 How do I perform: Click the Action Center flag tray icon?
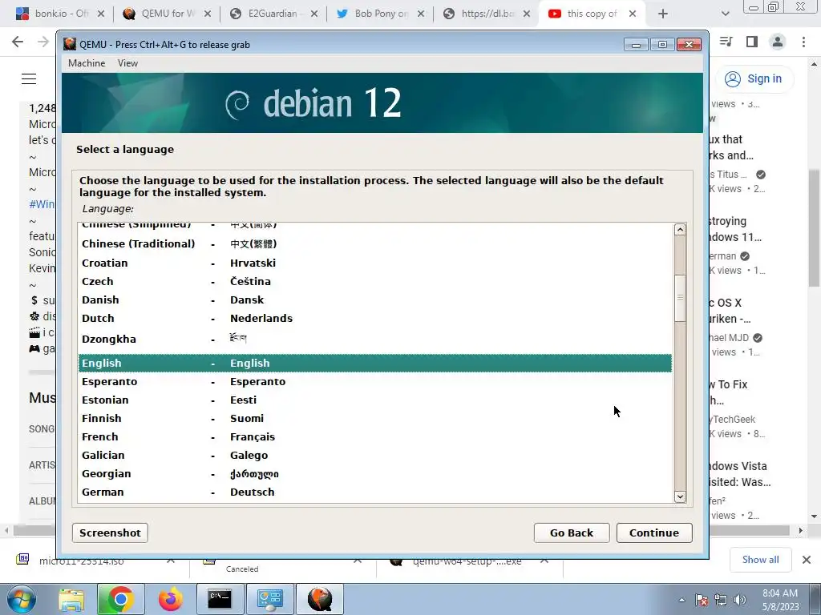[702, 601]
